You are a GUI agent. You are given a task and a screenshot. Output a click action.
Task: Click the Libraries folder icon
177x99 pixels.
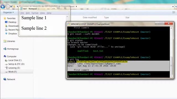(5, 41)
